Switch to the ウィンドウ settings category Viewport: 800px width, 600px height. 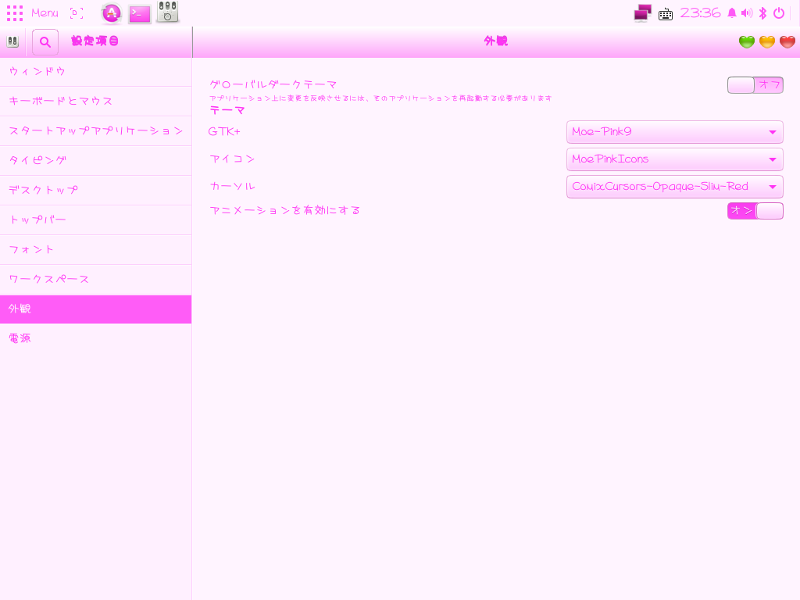coord(95,71)
